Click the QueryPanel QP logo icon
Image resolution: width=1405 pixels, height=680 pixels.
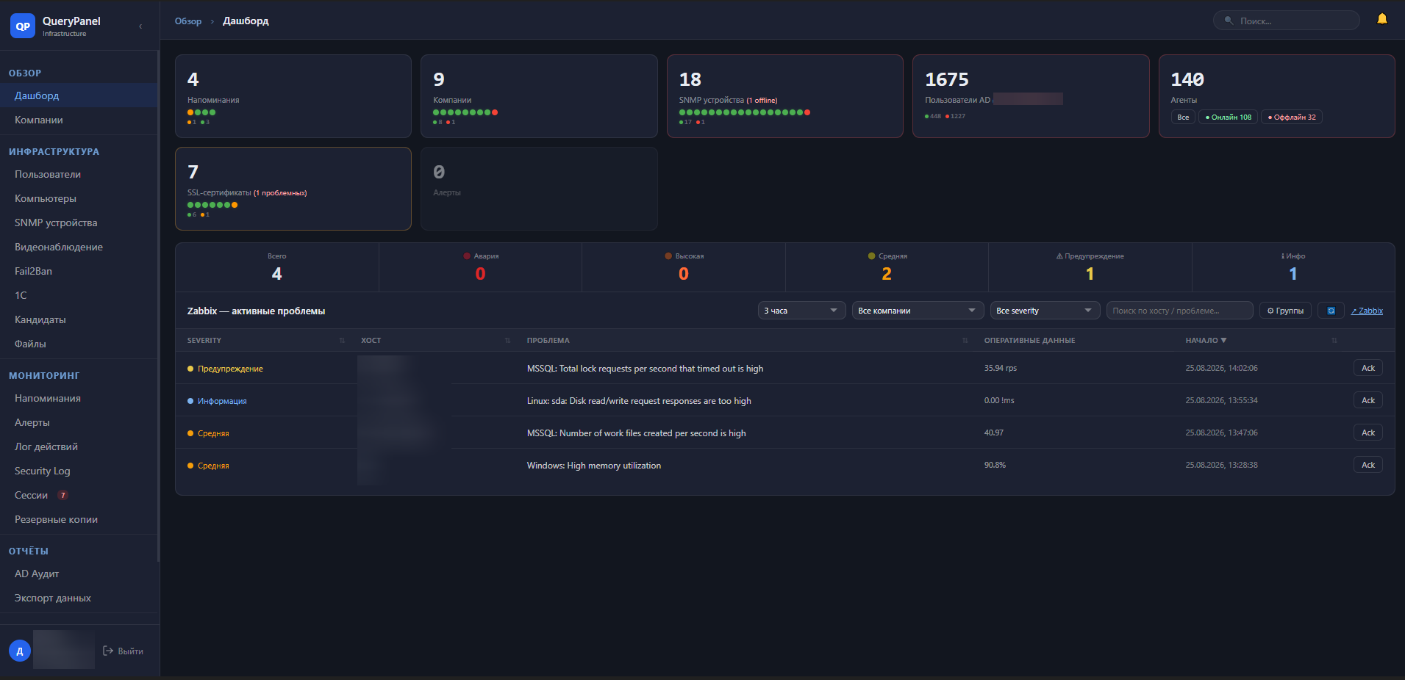(23, 26)
